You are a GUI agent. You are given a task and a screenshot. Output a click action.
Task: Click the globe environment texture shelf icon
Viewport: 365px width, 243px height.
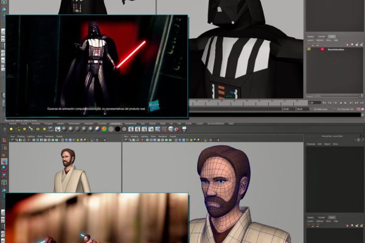[171, 129]
